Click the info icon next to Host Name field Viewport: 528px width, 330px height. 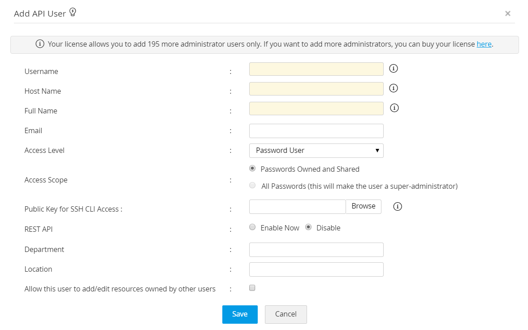pos(394,88)
